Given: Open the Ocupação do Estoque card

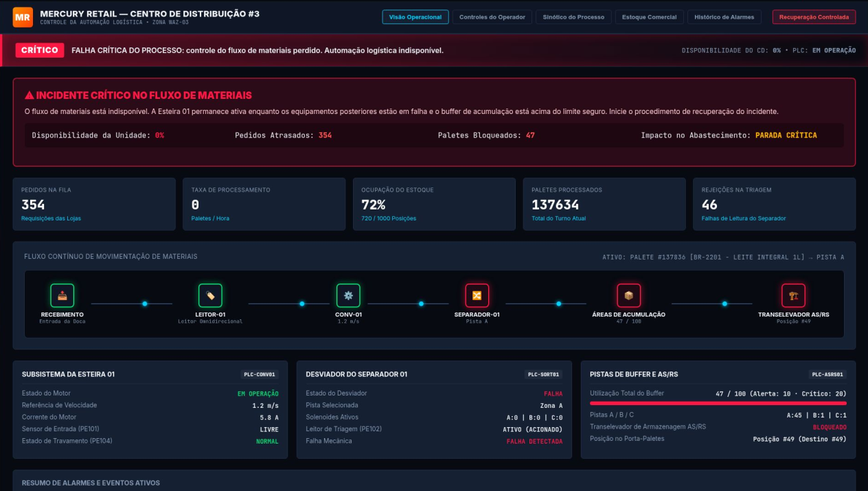Looking at the screenshot, I should point(434,204).
